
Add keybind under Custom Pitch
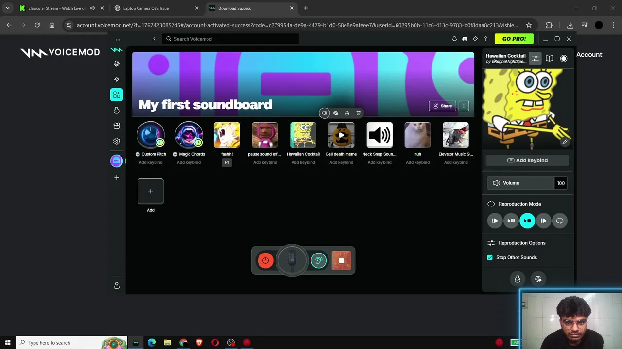(151, 162)
